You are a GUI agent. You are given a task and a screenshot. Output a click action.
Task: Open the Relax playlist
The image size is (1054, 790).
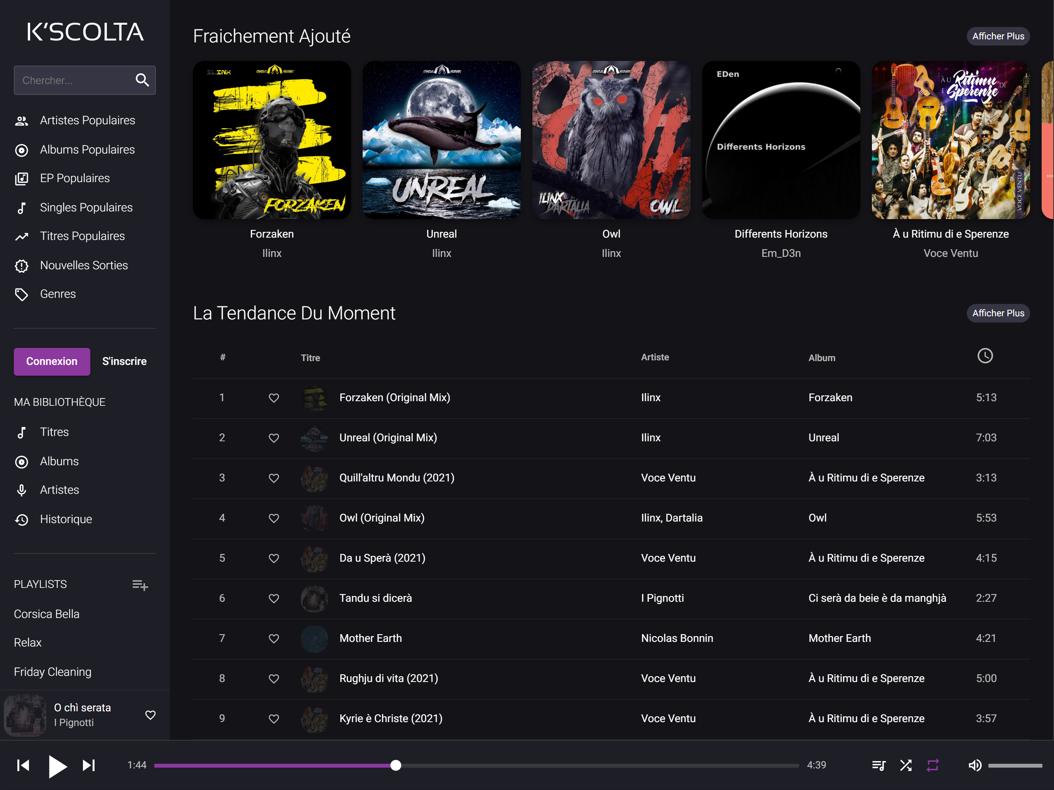(28, 642)
